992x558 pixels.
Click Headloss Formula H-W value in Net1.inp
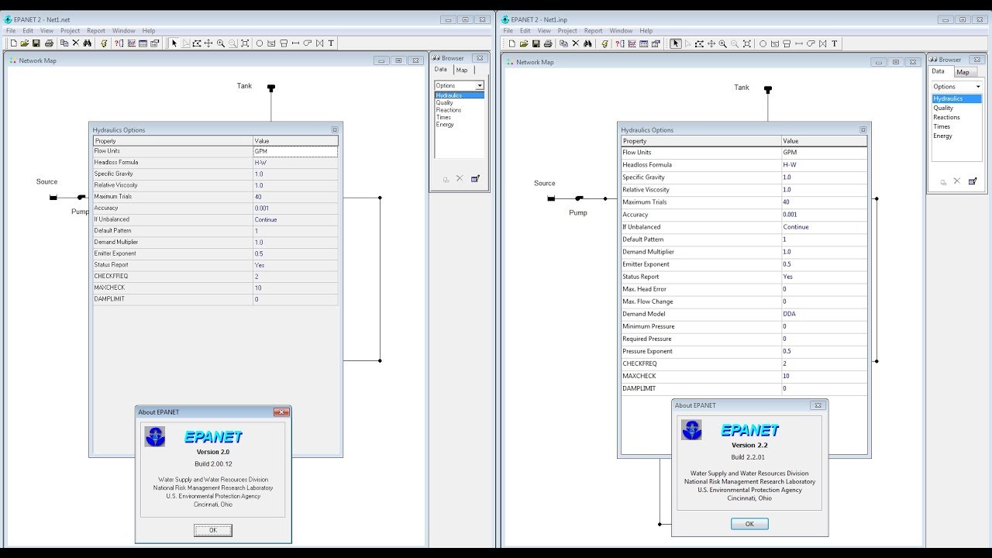[825, 165]
